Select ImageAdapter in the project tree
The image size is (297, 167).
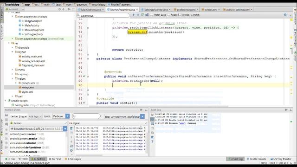(x=33, y=21)
